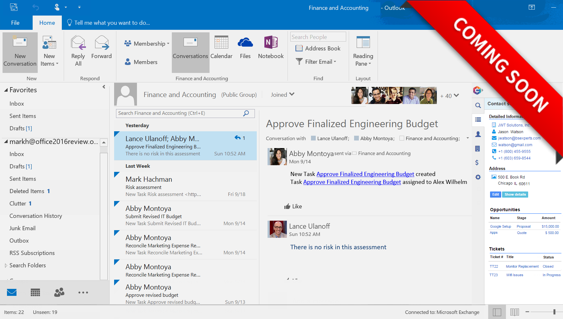Open the group Files

tap(245, 48)
